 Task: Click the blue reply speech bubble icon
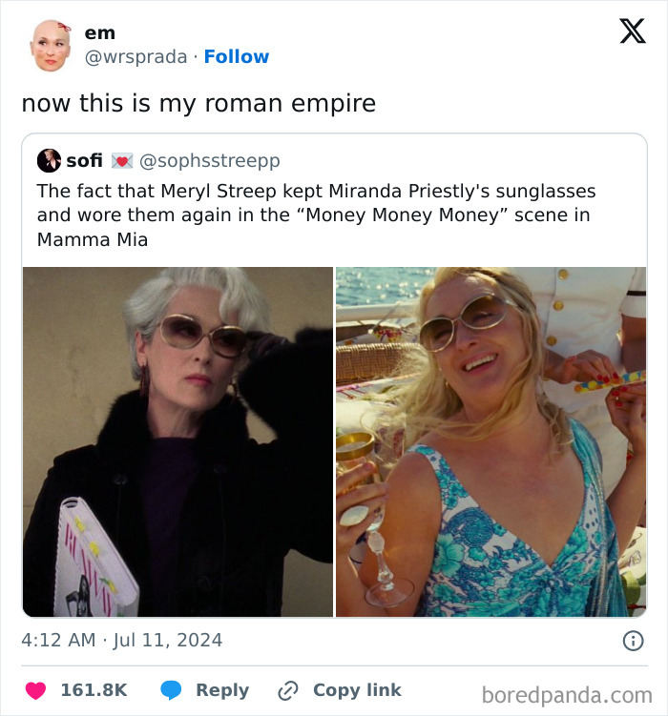point(171,690)
